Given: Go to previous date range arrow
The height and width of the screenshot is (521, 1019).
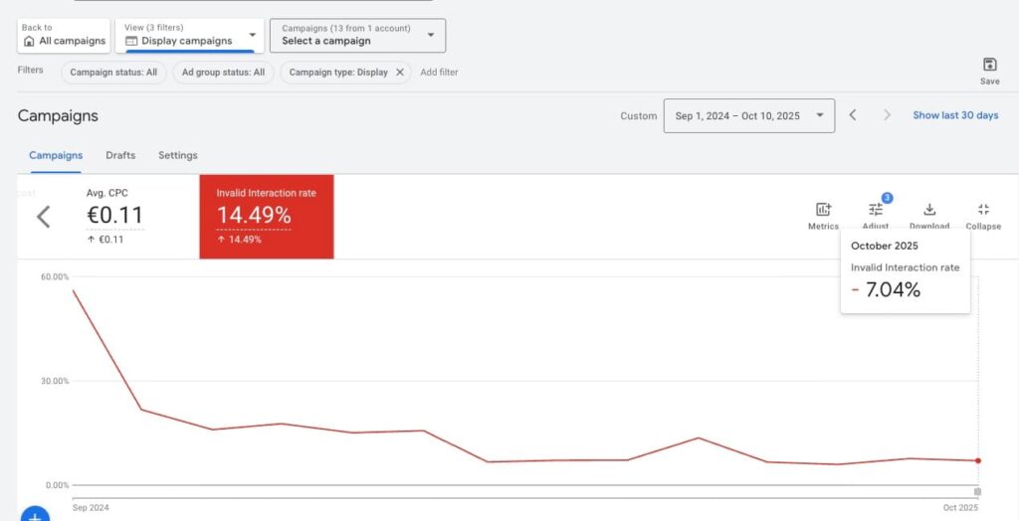Looking at the screenshot, I should coord(853,115).
